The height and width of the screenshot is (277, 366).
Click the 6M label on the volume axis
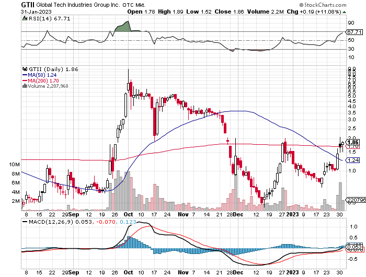[x=16, y=183]
